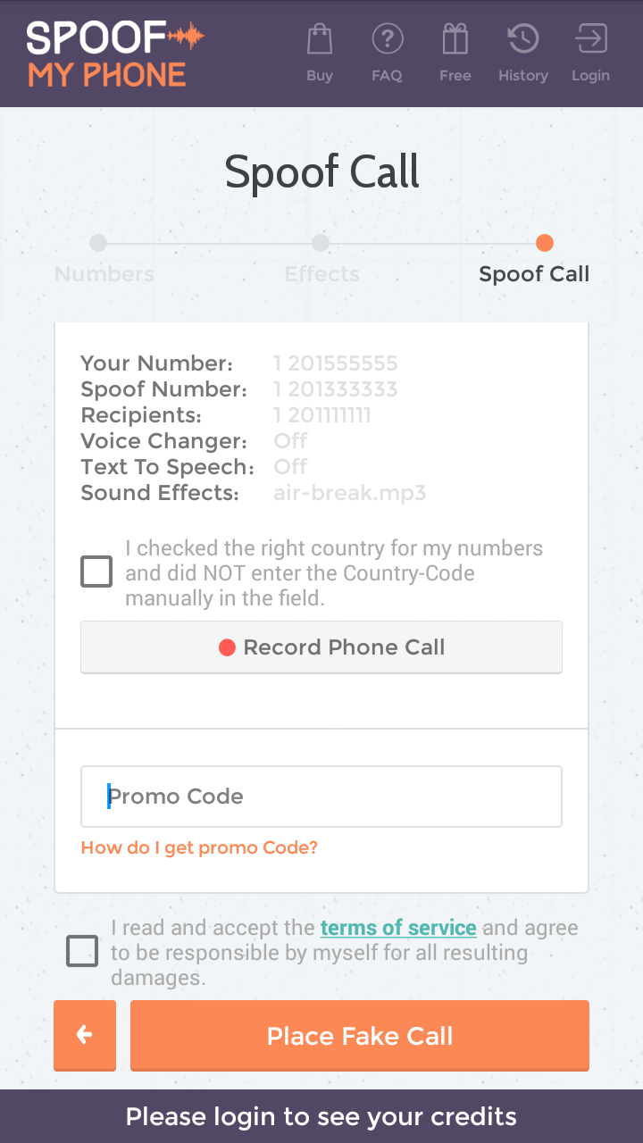
Task: Tap 'Please login to see your credits' bar
Action: (x=321, y=1116)
